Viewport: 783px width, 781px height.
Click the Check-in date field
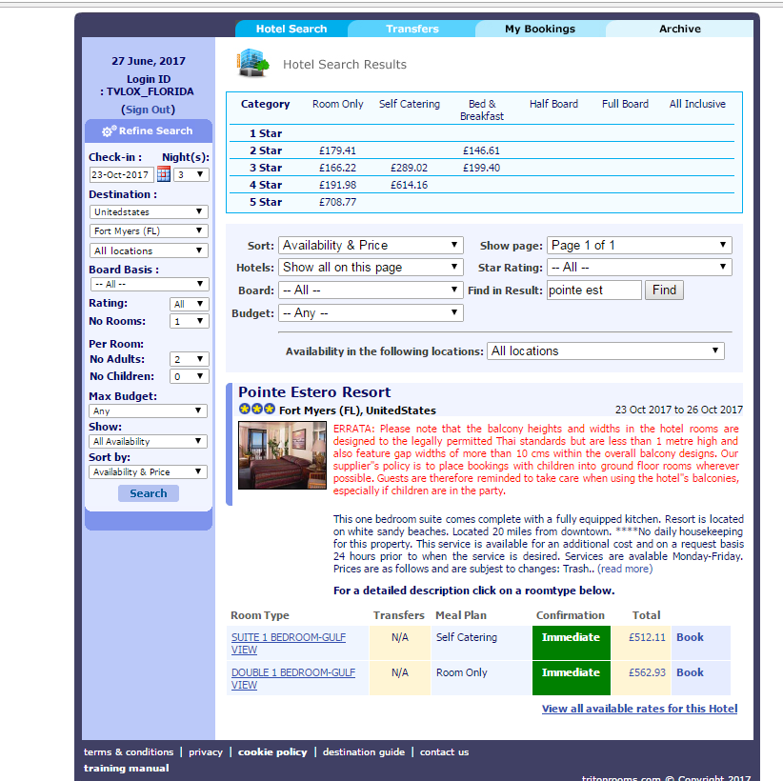(121, 175)
